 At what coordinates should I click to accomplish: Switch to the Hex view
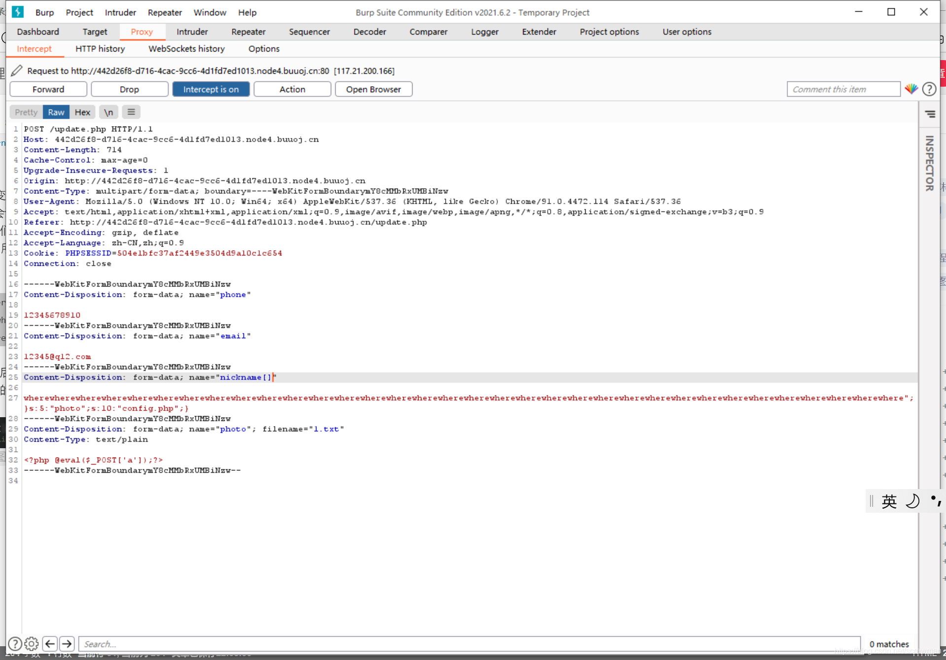82,112
